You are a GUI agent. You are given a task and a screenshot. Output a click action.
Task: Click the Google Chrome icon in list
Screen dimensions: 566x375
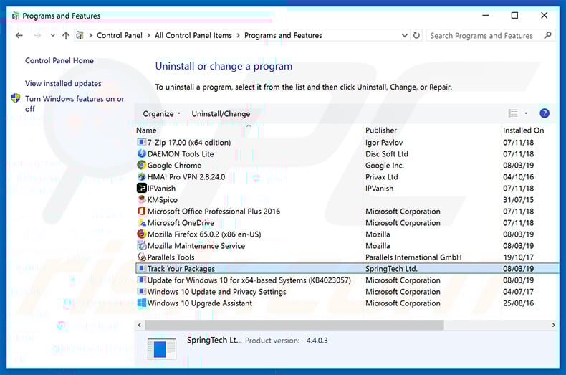[142, 166]
